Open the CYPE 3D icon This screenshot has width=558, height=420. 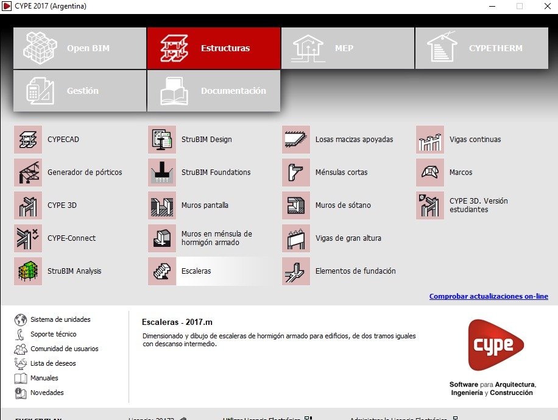click(x=28, y=205)
